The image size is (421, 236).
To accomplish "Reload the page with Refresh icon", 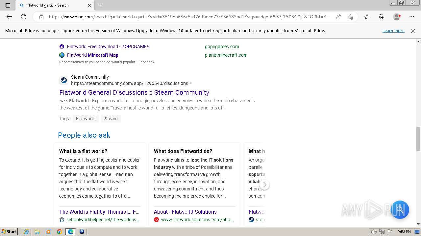I will click(24, 17).
